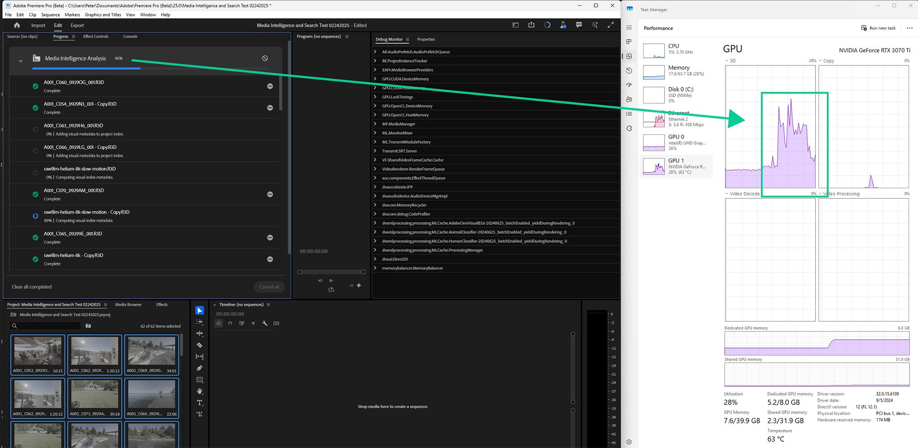Toggle Linked Selection in the timeline

click(x=241, y=323)
